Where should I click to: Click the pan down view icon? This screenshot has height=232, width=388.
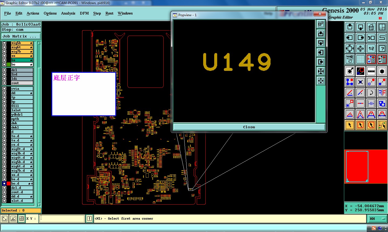coord(361,27)
